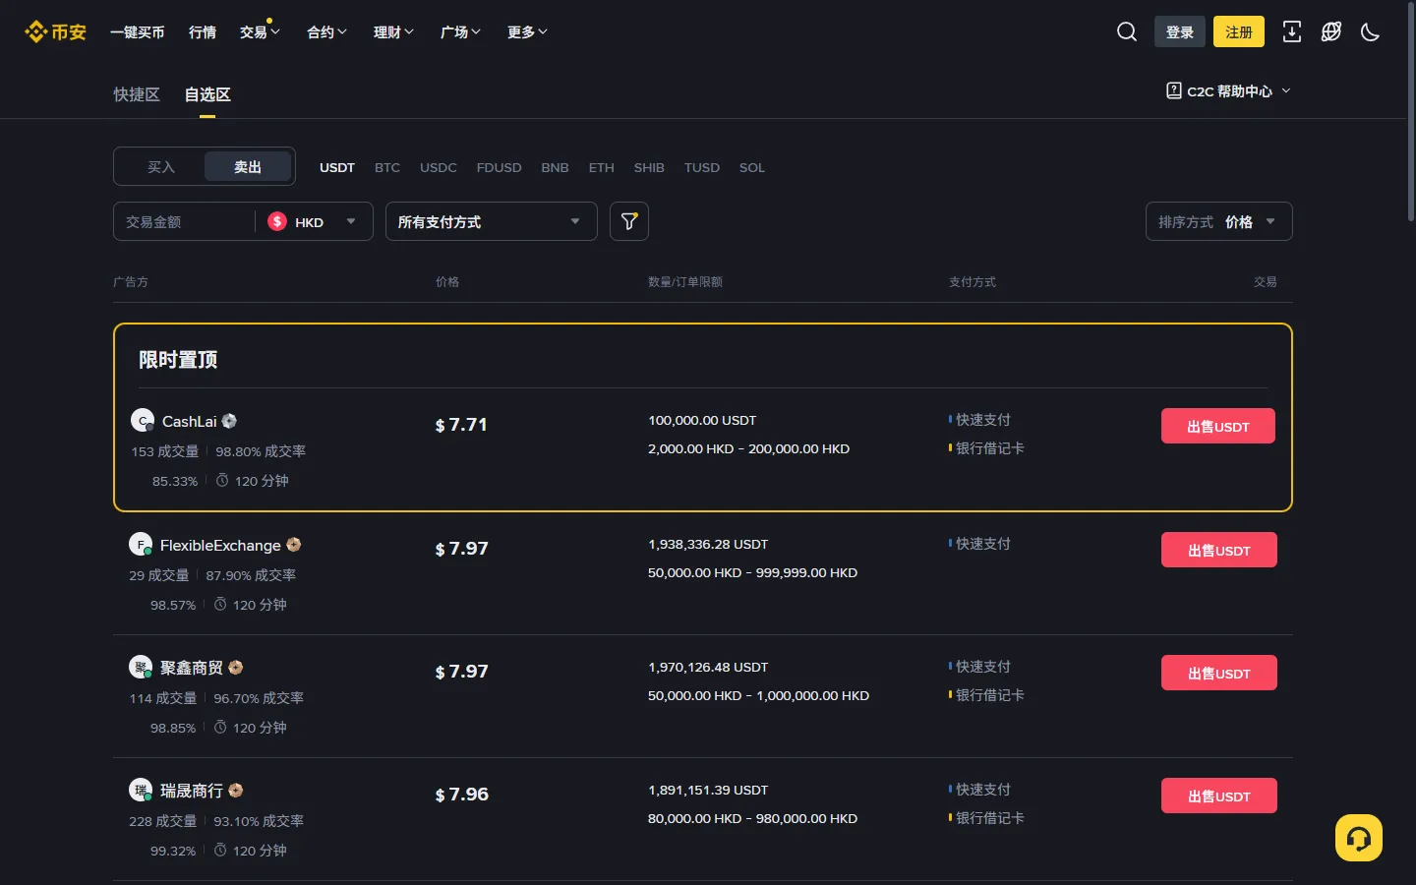Click clock icon in 聚鑫商贸 row
Screen dimensions: 1416x885
[x=220, y=727]
